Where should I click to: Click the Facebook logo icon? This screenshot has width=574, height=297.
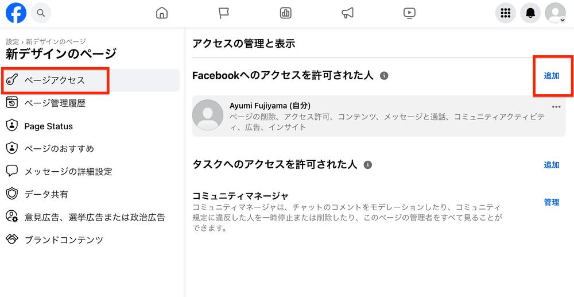pos(16,13)
